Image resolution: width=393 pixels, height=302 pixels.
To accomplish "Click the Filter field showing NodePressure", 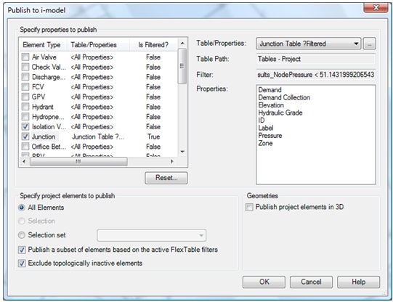I will (316, 75).
